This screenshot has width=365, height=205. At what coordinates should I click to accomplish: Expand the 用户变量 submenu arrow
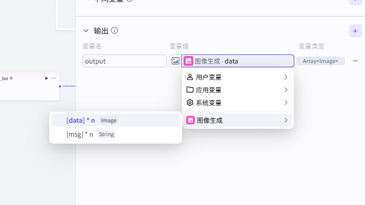pyautogui.click(x=286, y=77)
